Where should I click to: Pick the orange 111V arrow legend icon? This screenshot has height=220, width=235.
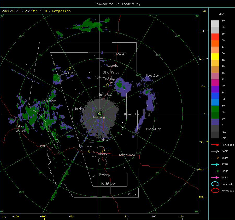215,158
